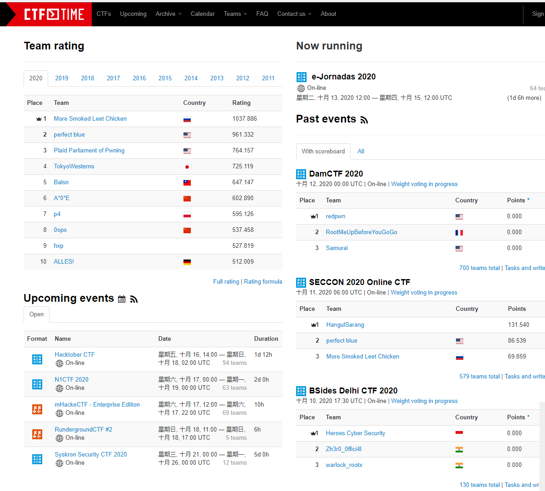Viewport: 545px width, 491px height.
Task: Click the N1CTF 2020 jeopardy format icon
Action: point(37,384)
